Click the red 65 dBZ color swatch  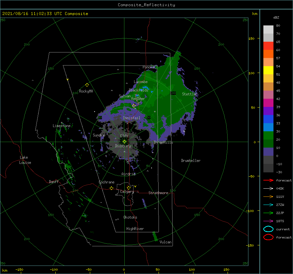[268, 46]
